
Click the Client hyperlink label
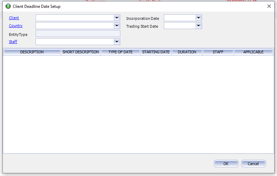coord(14,18)
